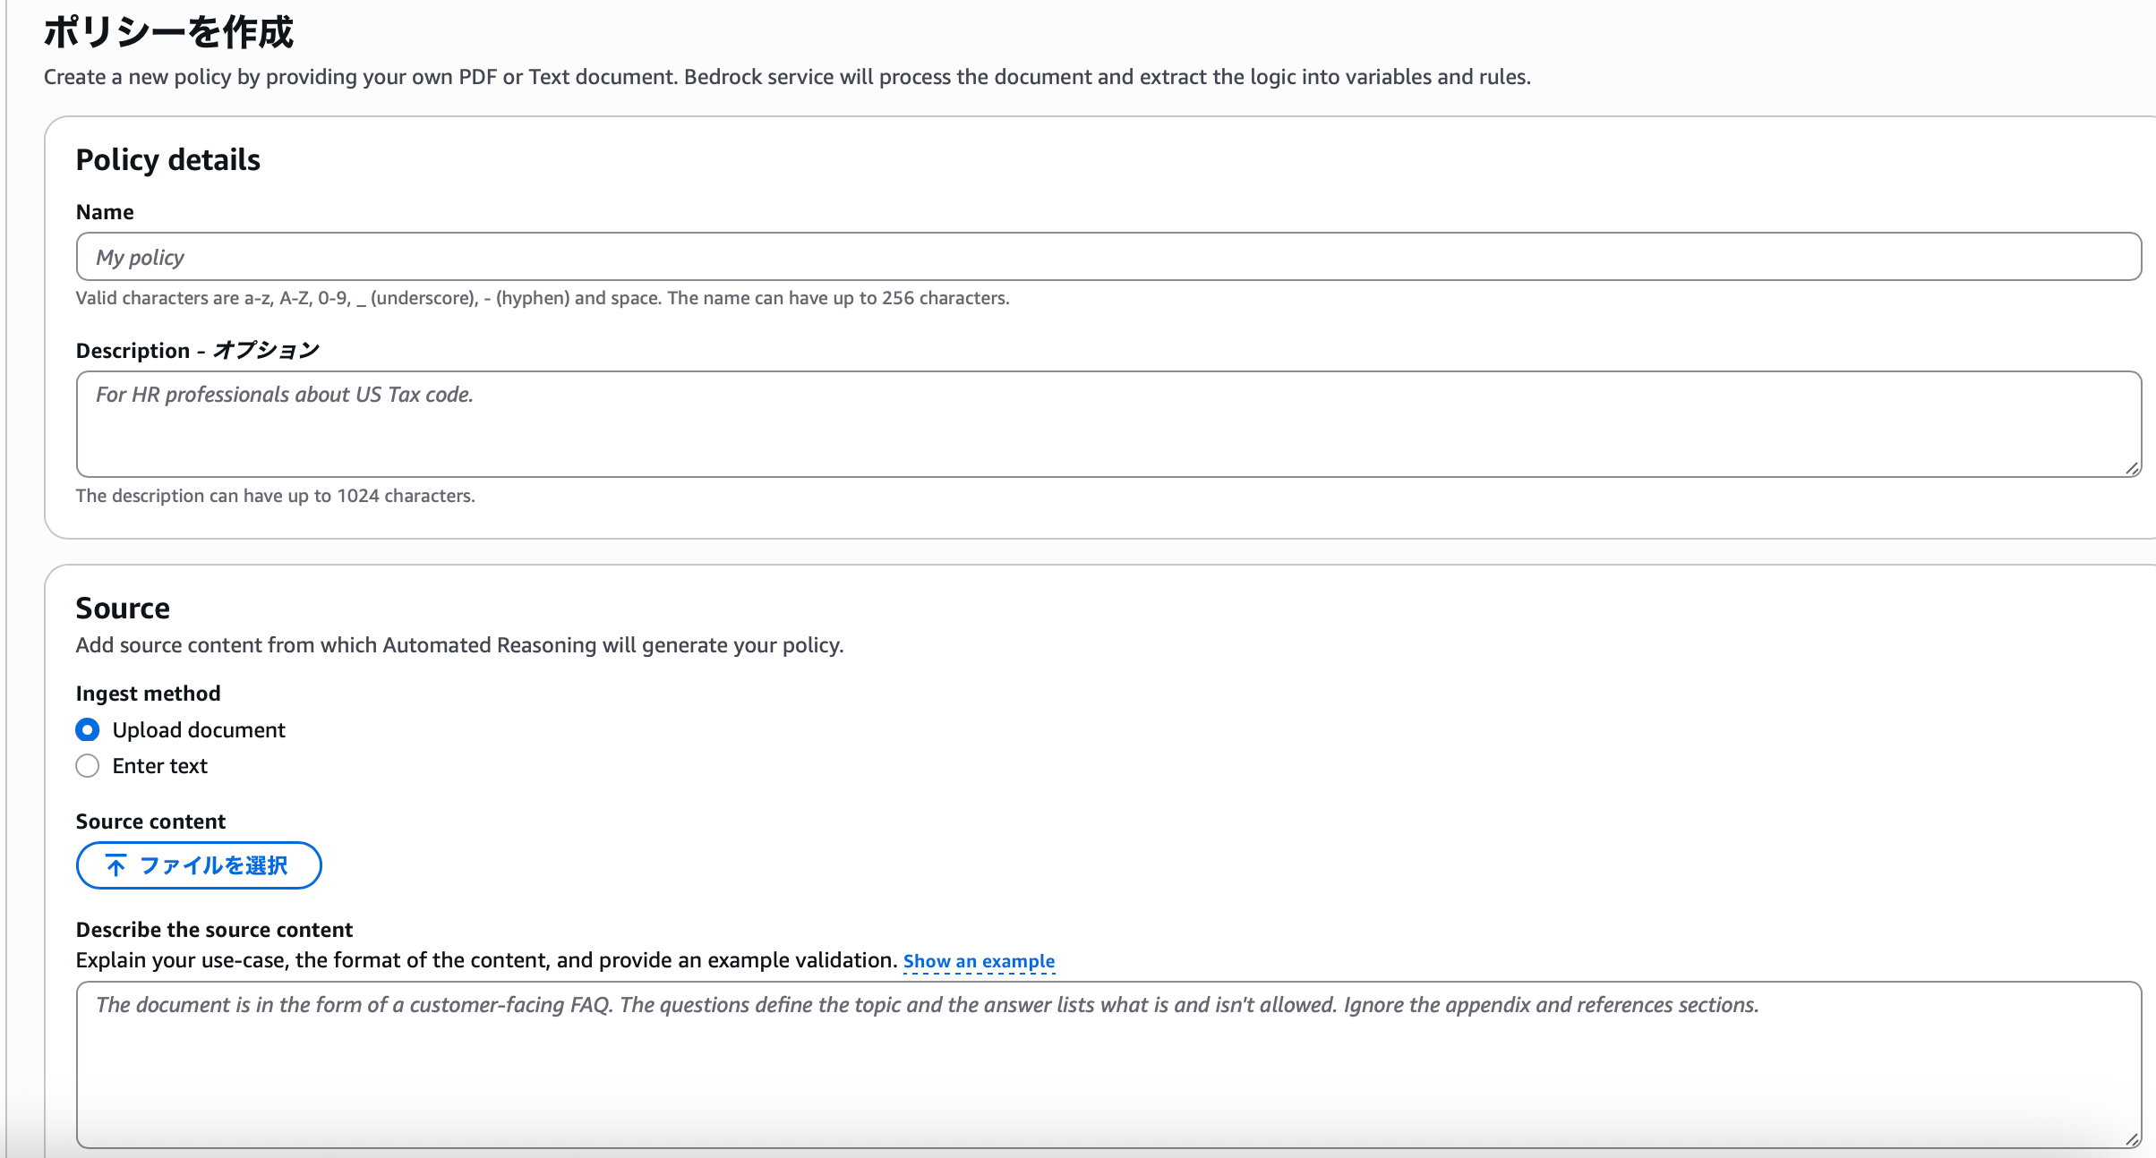Click the 'Describe the source content' label
The width and height of the screenshot is (2156, 1158).
coord(214,930)
